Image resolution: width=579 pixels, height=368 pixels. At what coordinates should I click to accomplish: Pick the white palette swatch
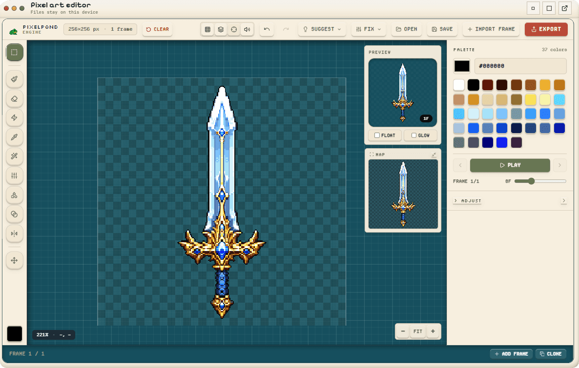click(458, 85)
